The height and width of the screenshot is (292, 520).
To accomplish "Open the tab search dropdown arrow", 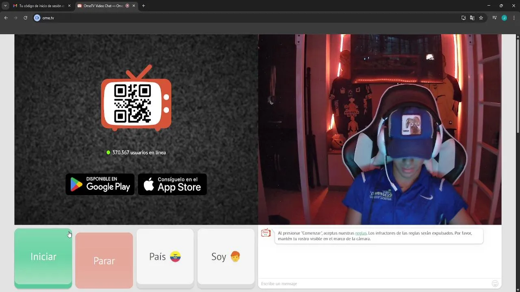I will [x=5, y=6].
